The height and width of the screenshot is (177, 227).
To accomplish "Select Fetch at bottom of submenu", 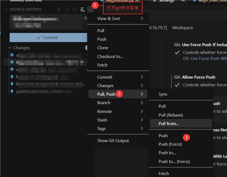I will pos(181,173).
